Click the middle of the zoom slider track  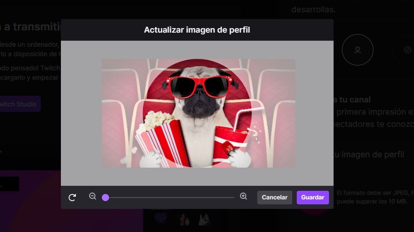click(168, 198)
